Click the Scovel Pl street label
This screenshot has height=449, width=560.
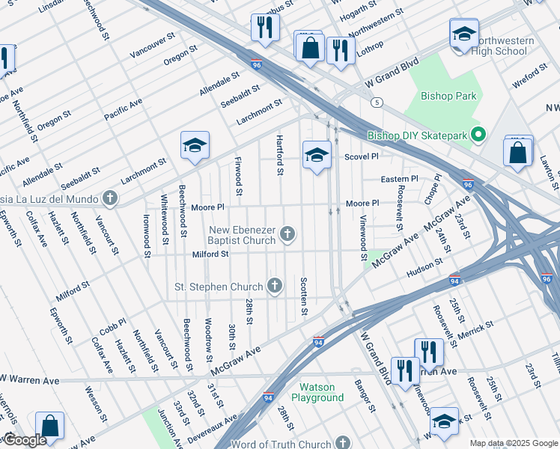coord(362,156)
